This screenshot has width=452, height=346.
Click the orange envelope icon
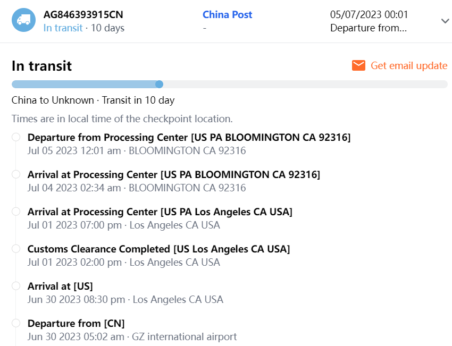pos(359,65)
